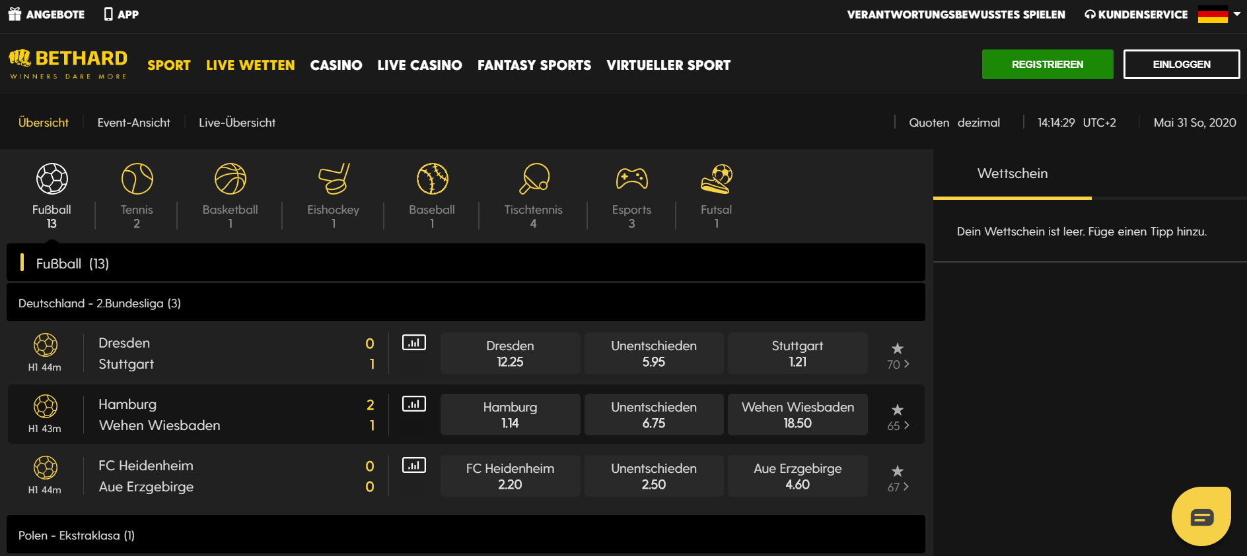
Task: Show 67 more markets for Heidenheim match
Action: [x=898, y=487]
